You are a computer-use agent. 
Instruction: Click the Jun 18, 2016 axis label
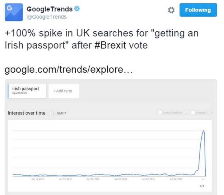pyautogui.click(x=37, y=178)
